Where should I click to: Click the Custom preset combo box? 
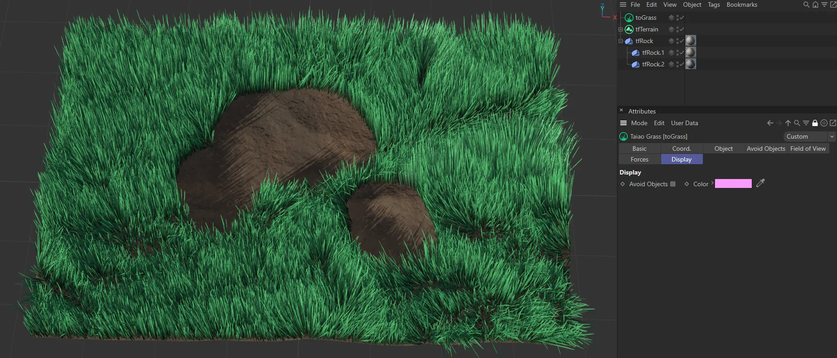(810, 136)
